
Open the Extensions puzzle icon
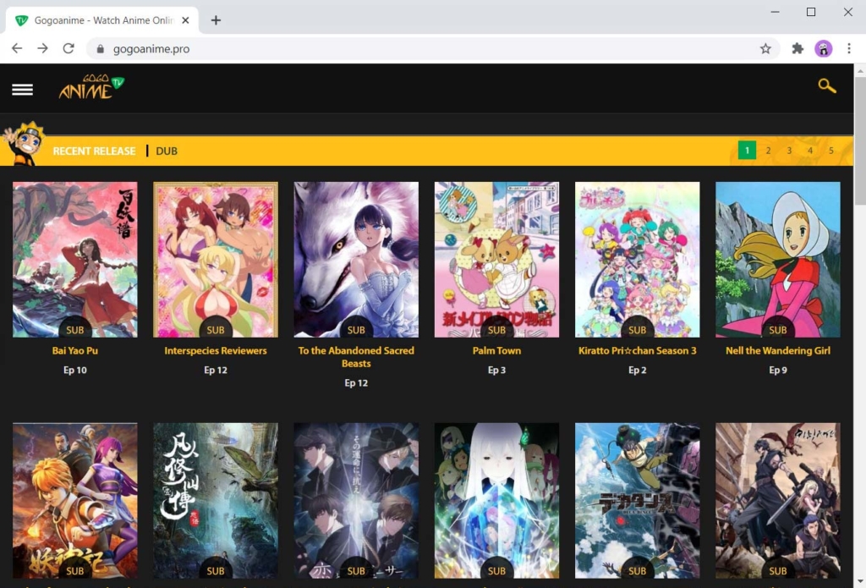797,48
